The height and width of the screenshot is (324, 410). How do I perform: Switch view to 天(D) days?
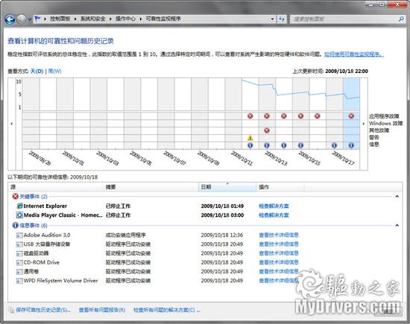[37, 71]
